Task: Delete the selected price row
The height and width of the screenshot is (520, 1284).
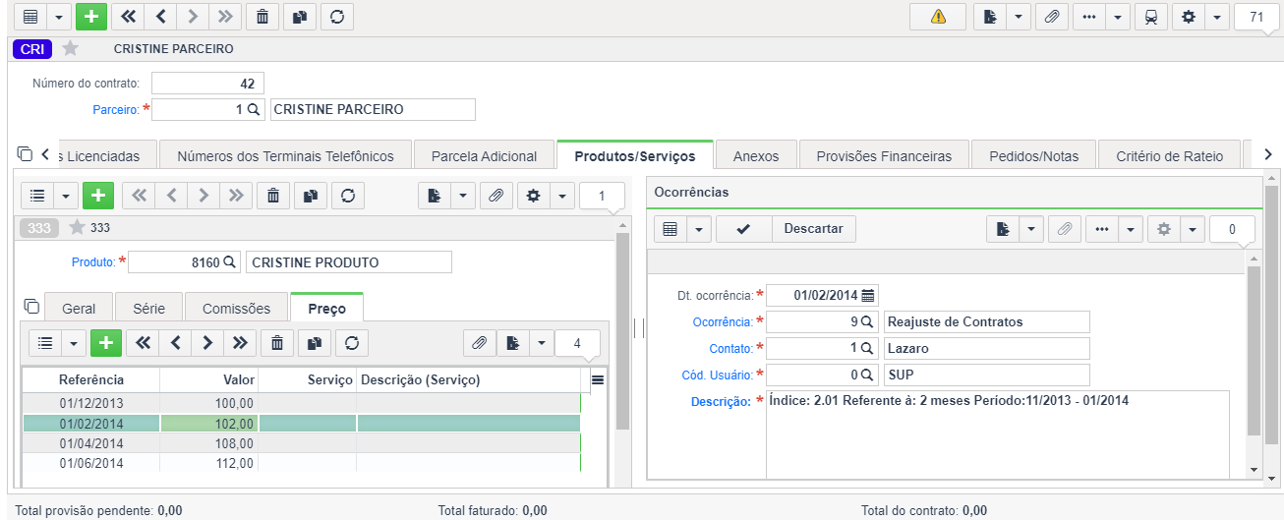Action: pyautogui.click(x=276, y=343)
